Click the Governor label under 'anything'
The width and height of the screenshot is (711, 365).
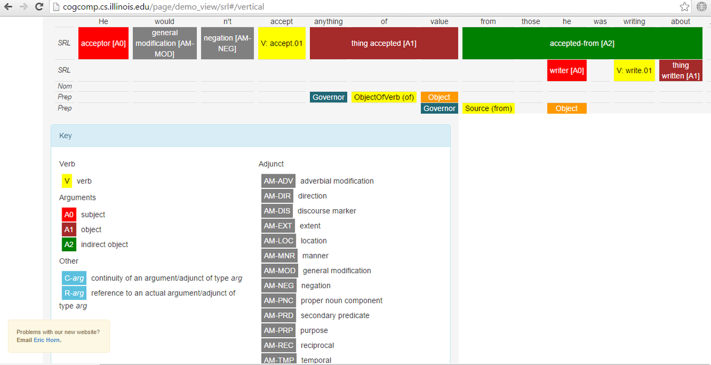328,97
